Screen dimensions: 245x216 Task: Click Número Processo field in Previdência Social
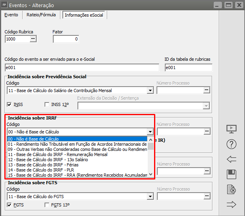[x=180, y=91]
